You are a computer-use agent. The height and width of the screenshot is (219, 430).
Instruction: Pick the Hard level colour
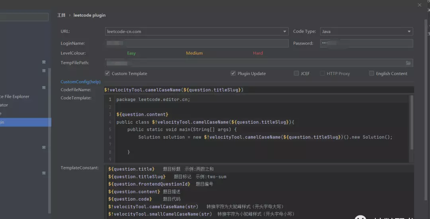258,53
